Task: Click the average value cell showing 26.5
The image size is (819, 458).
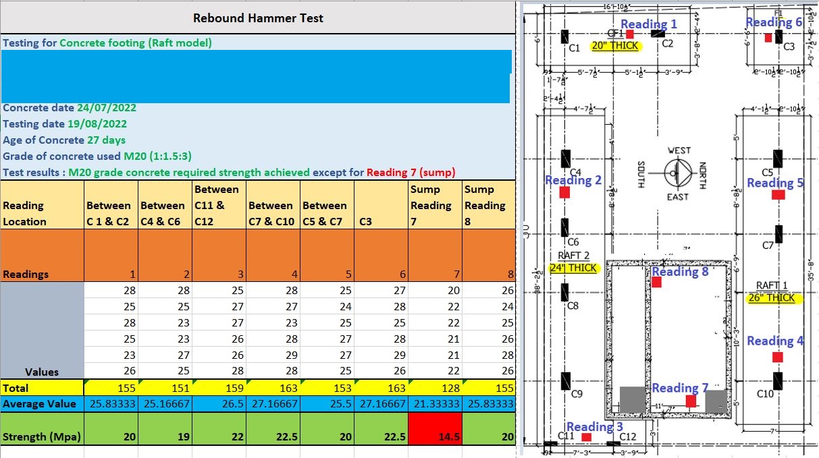Action: click(x=219, y=403)
